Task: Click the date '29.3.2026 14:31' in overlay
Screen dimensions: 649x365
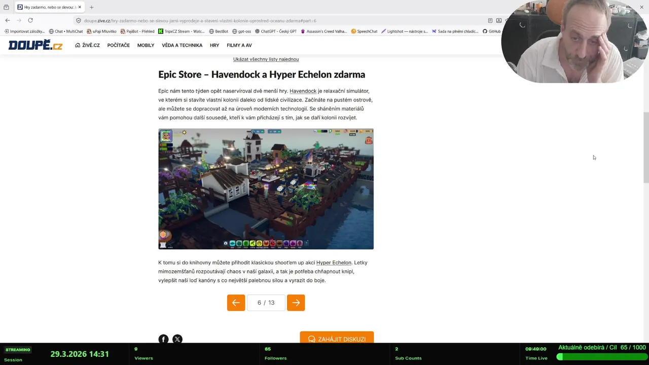Action: pos(80,354)
